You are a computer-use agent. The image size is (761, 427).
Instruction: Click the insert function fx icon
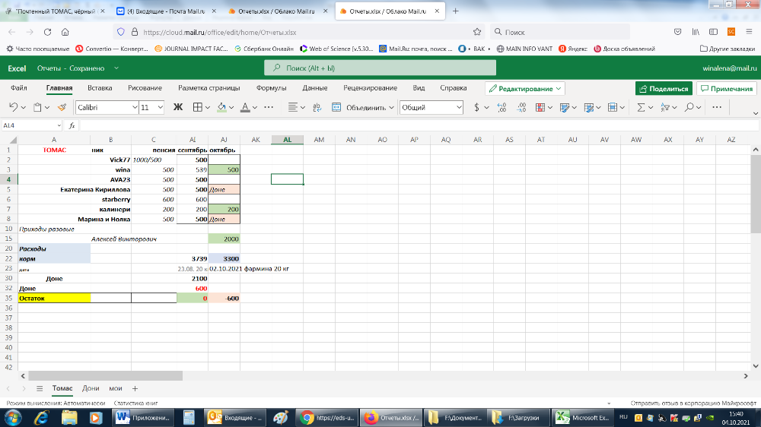pos(72,125)
